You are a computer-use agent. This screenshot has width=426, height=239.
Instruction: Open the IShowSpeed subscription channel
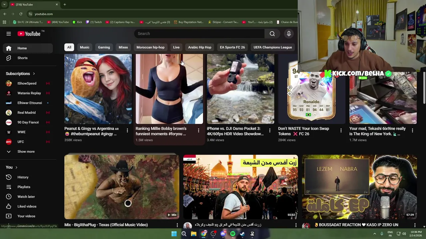coord(29,83)
